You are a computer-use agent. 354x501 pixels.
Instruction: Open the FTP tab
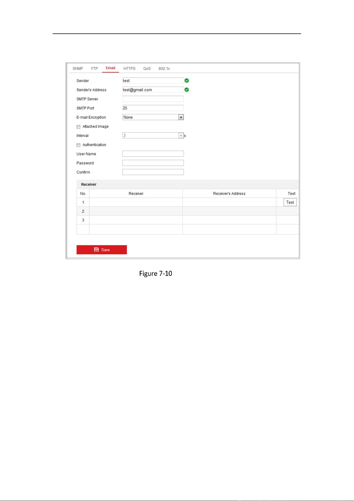click(94, 69)
